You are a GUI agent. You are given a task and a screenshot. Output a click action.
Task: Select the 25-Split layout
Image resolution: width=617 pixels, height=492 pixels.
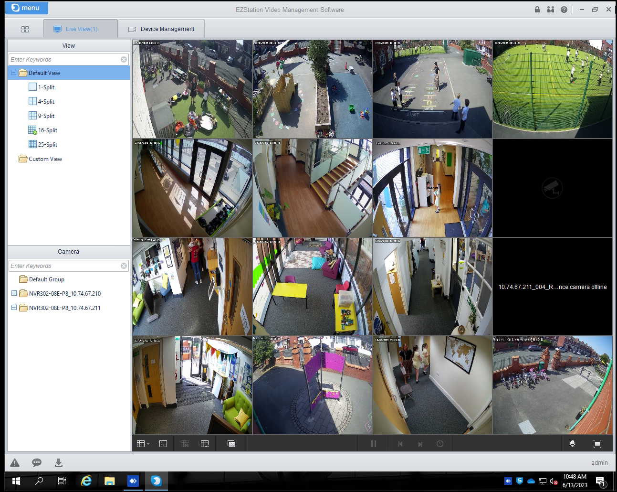(43, 144)
